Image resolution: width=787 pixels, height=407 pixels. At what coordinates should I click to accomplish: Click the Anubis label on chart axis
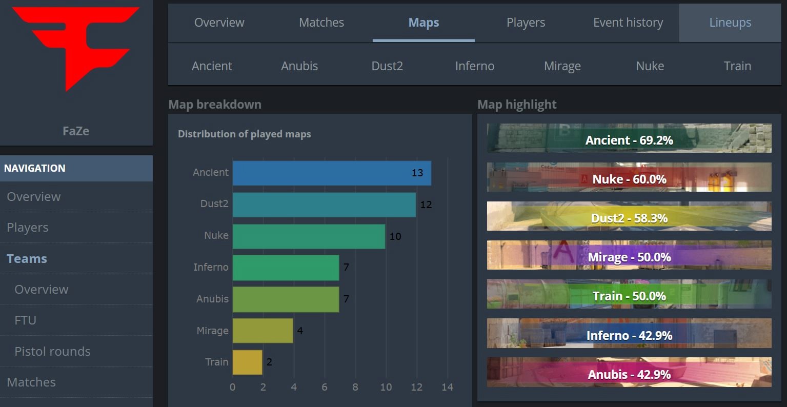point(212,299)
